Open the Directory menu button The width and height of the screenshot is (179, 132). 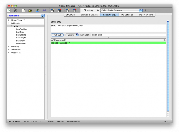coord(90,11)
